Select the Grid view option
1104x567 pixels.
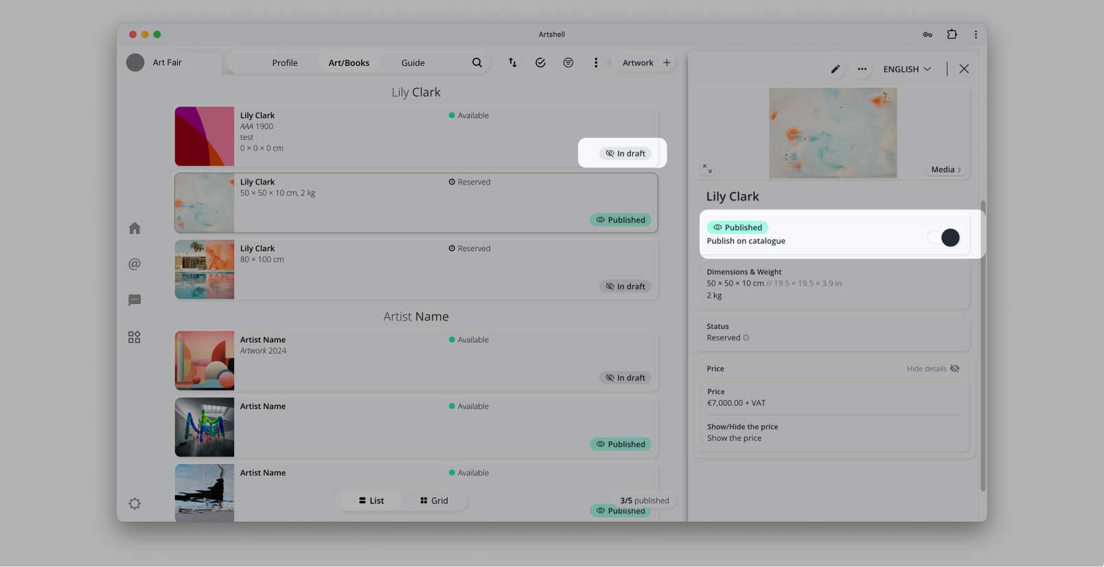pos(434,500)
